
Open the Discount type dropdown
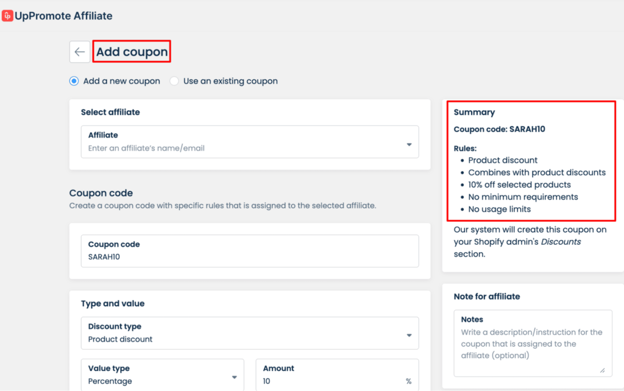tap(408, 336)
